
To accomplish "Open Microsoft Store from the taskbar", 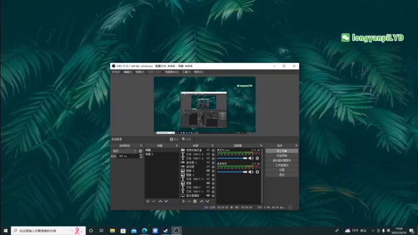I will click(x=123, y=231).
